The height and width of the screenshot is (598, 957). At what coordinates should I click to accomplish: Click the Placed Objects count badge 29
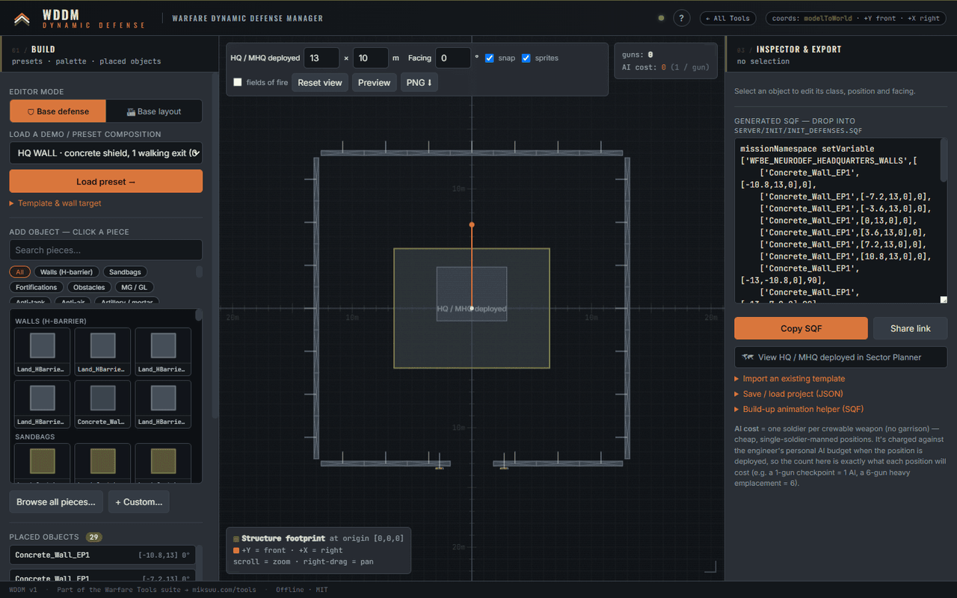tap(93, 537)
